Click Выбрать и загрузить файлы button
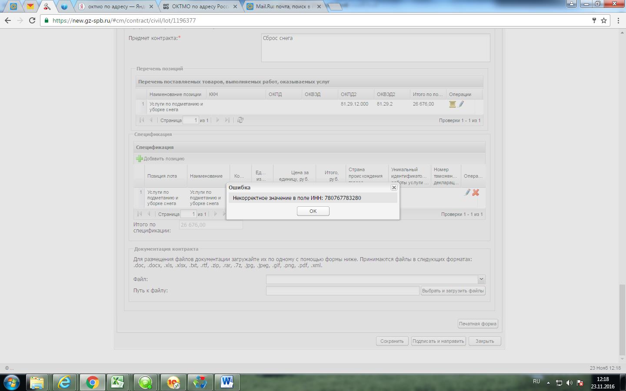626x391 pixels. pos(453,291)
